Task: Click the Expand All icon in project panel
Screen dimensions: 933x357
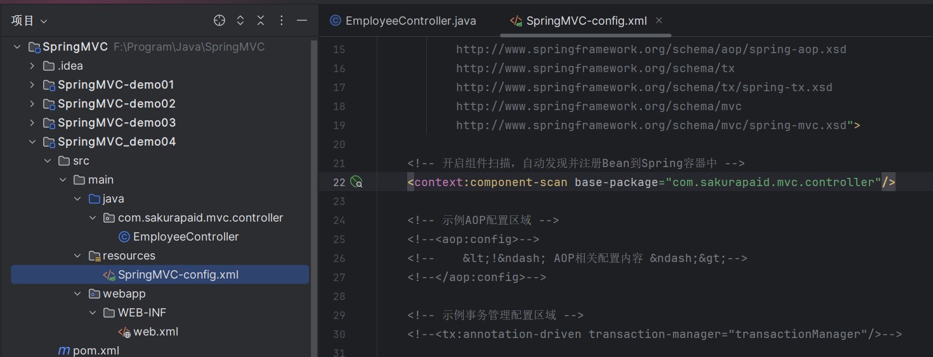Action: (x=240, y=21)
